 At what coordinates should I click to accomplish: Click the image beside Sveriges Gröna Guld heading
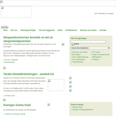click(x=49, y=104)
